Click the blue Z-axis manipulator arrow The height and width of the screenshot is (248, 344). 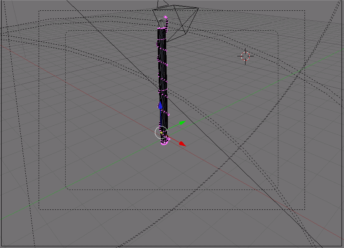tap(160, 105)
